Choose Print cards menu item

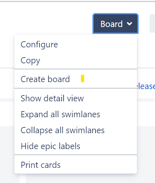(x=76, y=165)
